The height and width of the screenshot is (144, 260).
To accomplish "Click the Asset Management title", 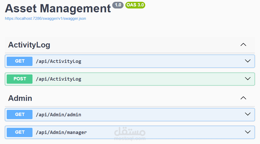I will tap(58, 8).
